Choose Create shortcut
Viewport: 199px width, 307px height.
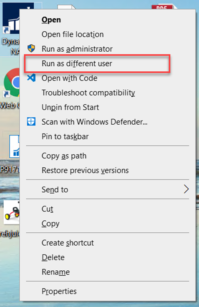click(x=68, y=243)
